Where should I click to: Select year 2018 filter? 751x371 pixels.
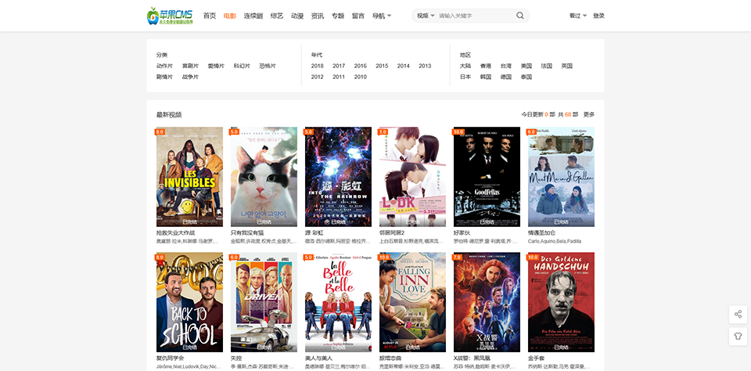317,67
